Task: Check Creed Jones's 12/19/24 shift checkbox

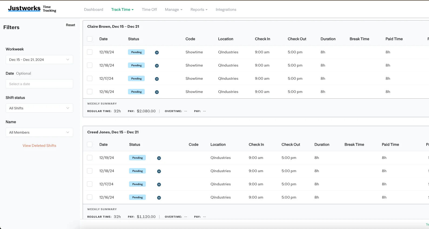Action: click(x=90, y=158)
